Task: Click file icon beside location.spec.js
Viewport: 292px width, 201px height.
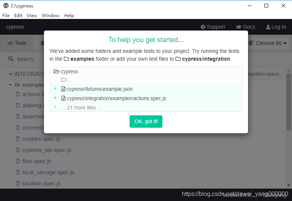Action: click(x=18, y=184)
